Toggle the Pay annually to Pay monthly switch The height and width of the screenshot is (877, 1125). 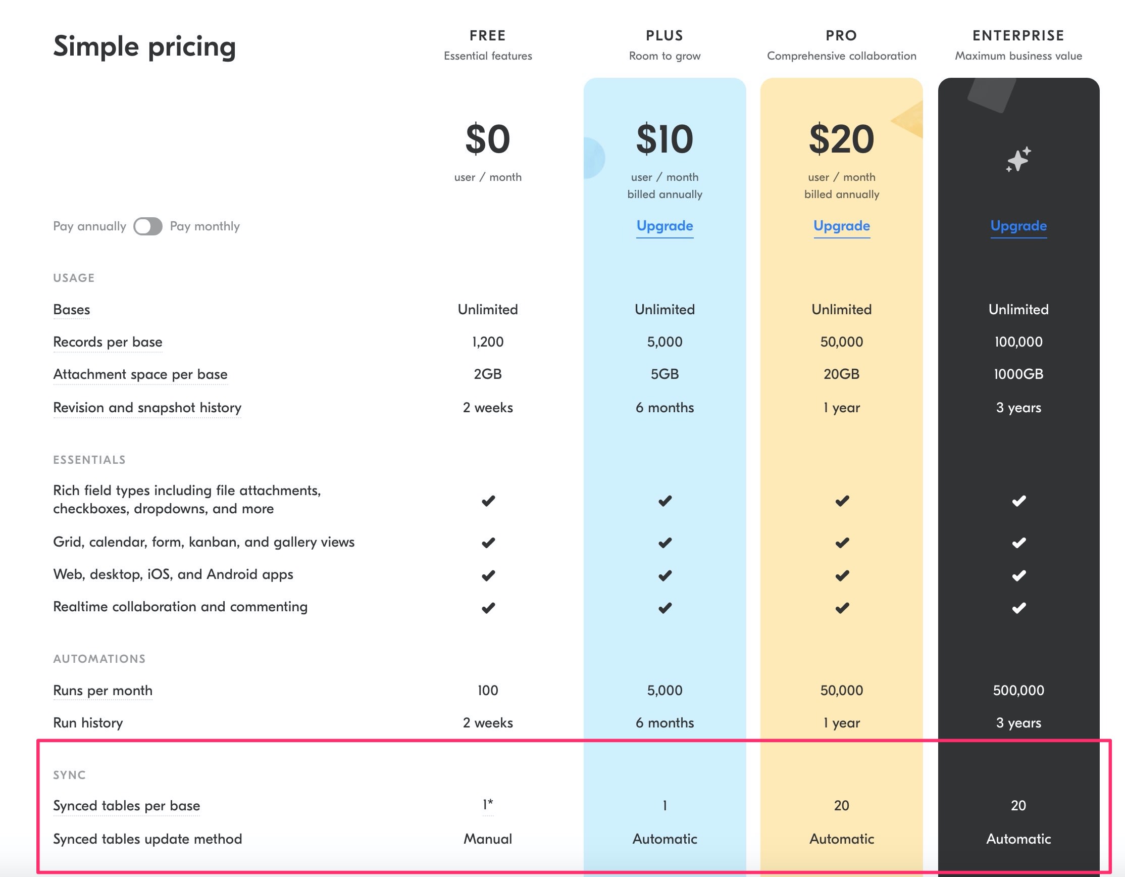149,225
